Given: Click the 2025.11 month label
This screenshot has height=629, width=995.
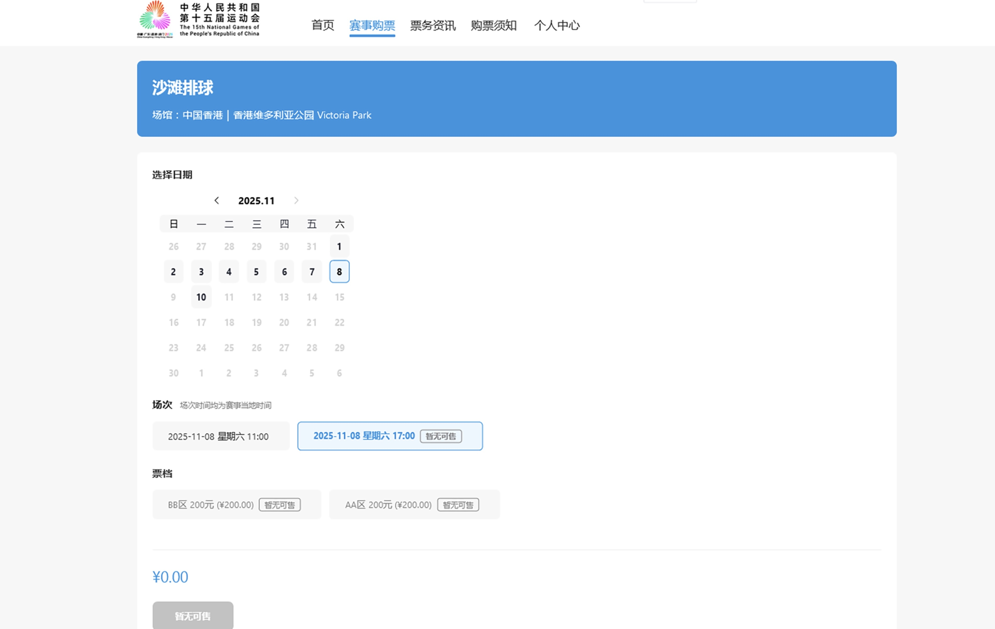Looking at the screenshot, I should (256, 201).
